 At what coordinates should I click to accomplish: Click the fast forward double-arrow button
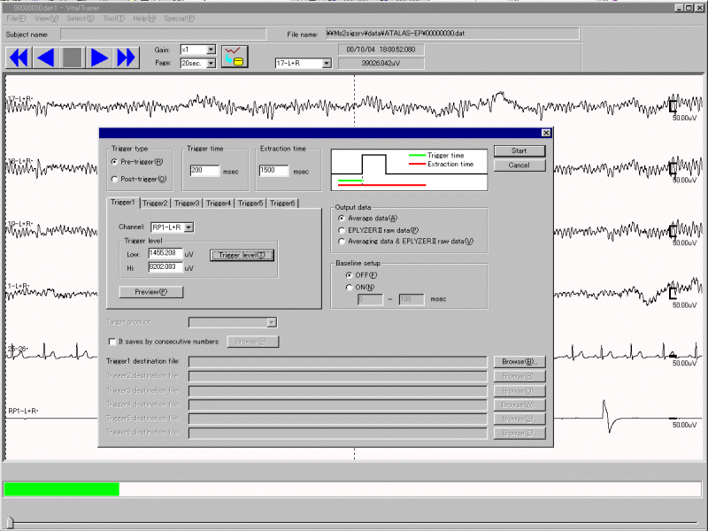click(x=127, y=58)
